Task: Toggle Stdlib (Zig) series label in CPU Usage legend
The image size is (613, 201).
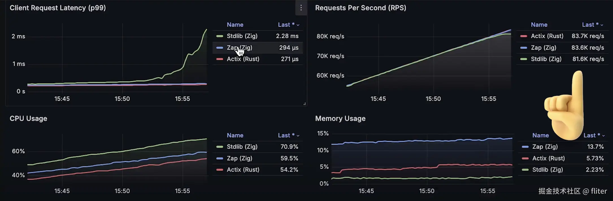Action: pyautogui.click(x=242, y=147)
